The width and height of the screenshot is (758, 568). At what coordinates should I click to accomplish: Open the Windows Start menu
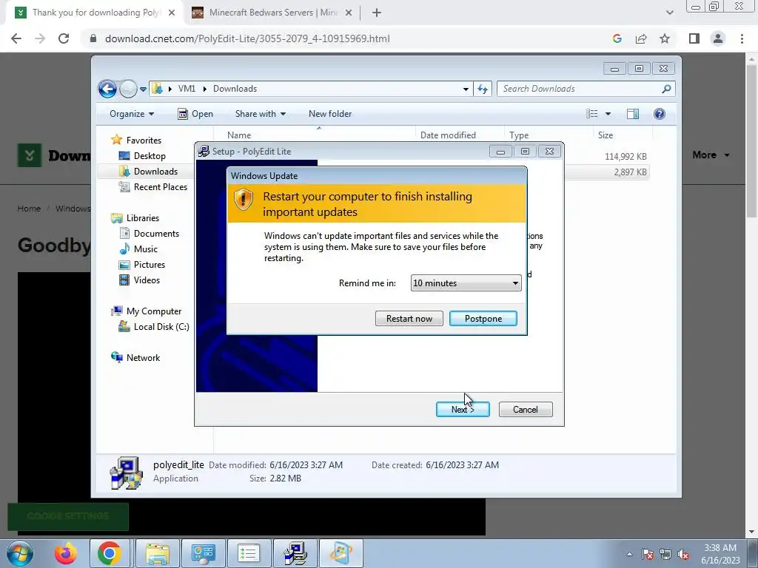(20, 553)
